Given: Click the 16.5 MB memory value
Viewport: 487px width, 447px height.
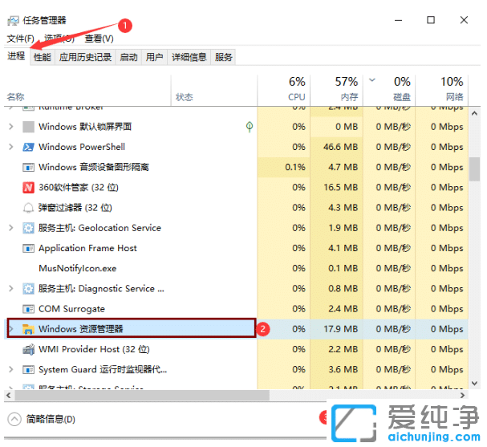Looking at the screenshot, I should click(341, 188).
